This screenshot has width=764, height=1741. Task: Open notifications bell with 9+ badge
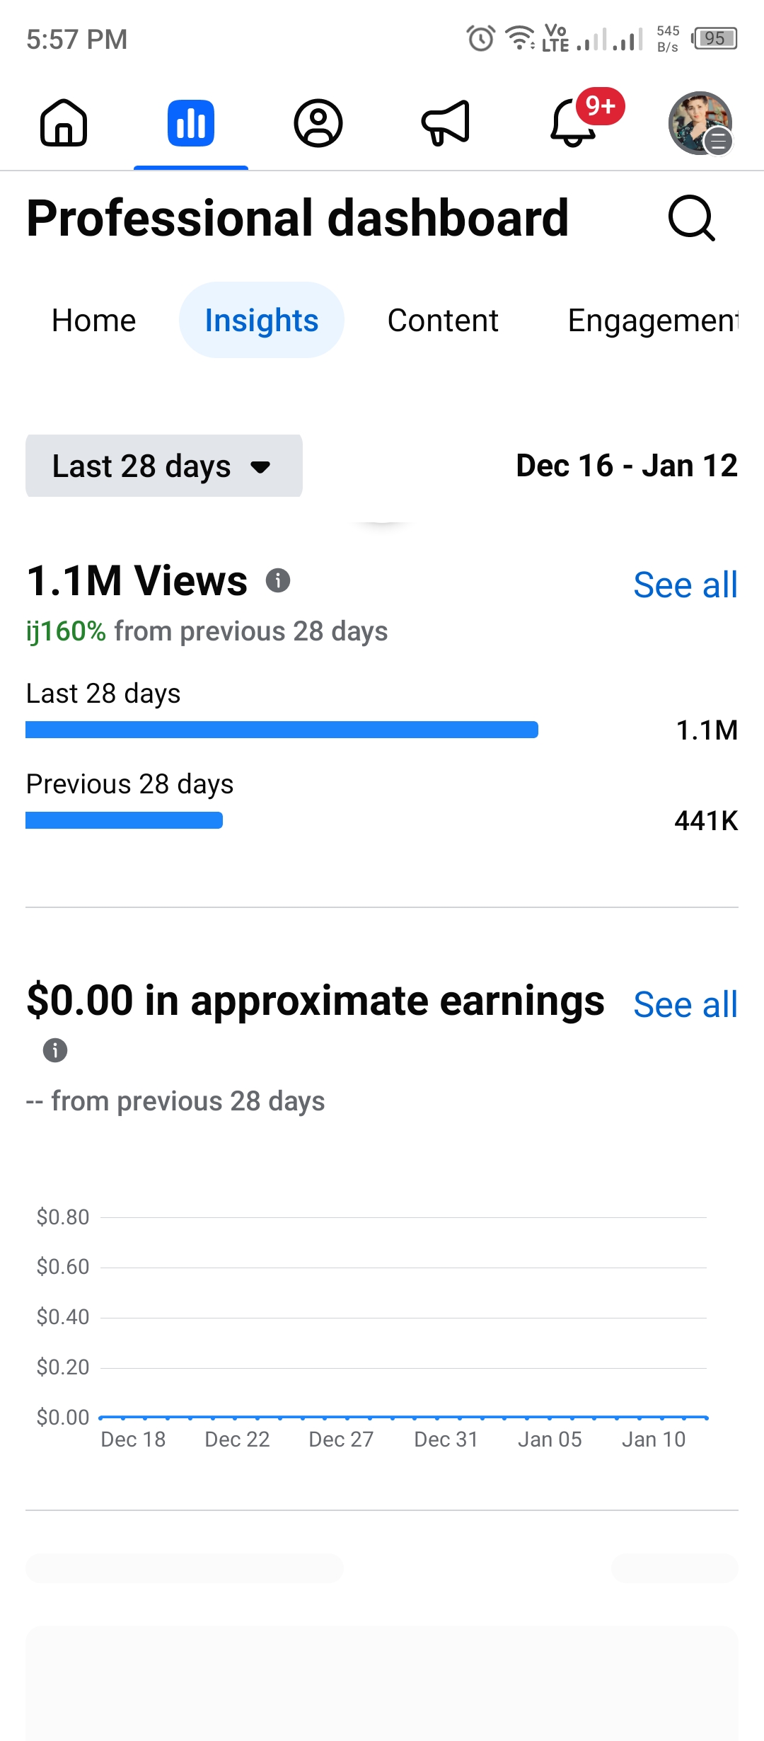coord(574,123)
